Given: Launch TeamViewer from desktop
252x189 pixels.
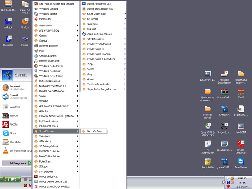Looking at the screenshot, I should tap(241, 163).
